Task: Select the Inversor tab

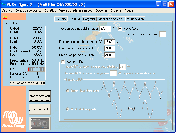Action: (75, 18)
